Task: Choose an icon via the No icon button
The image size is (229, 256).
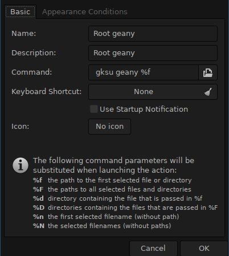Action: [109, 127]
